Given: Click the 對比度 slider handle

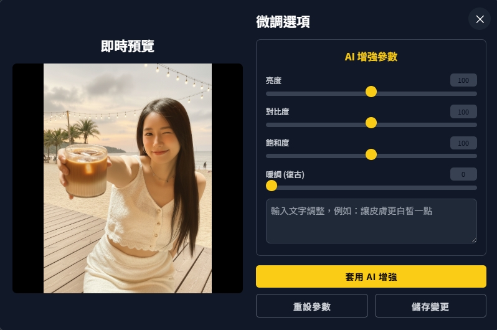Looking at the screenshot, I should [x=371, y=123].
